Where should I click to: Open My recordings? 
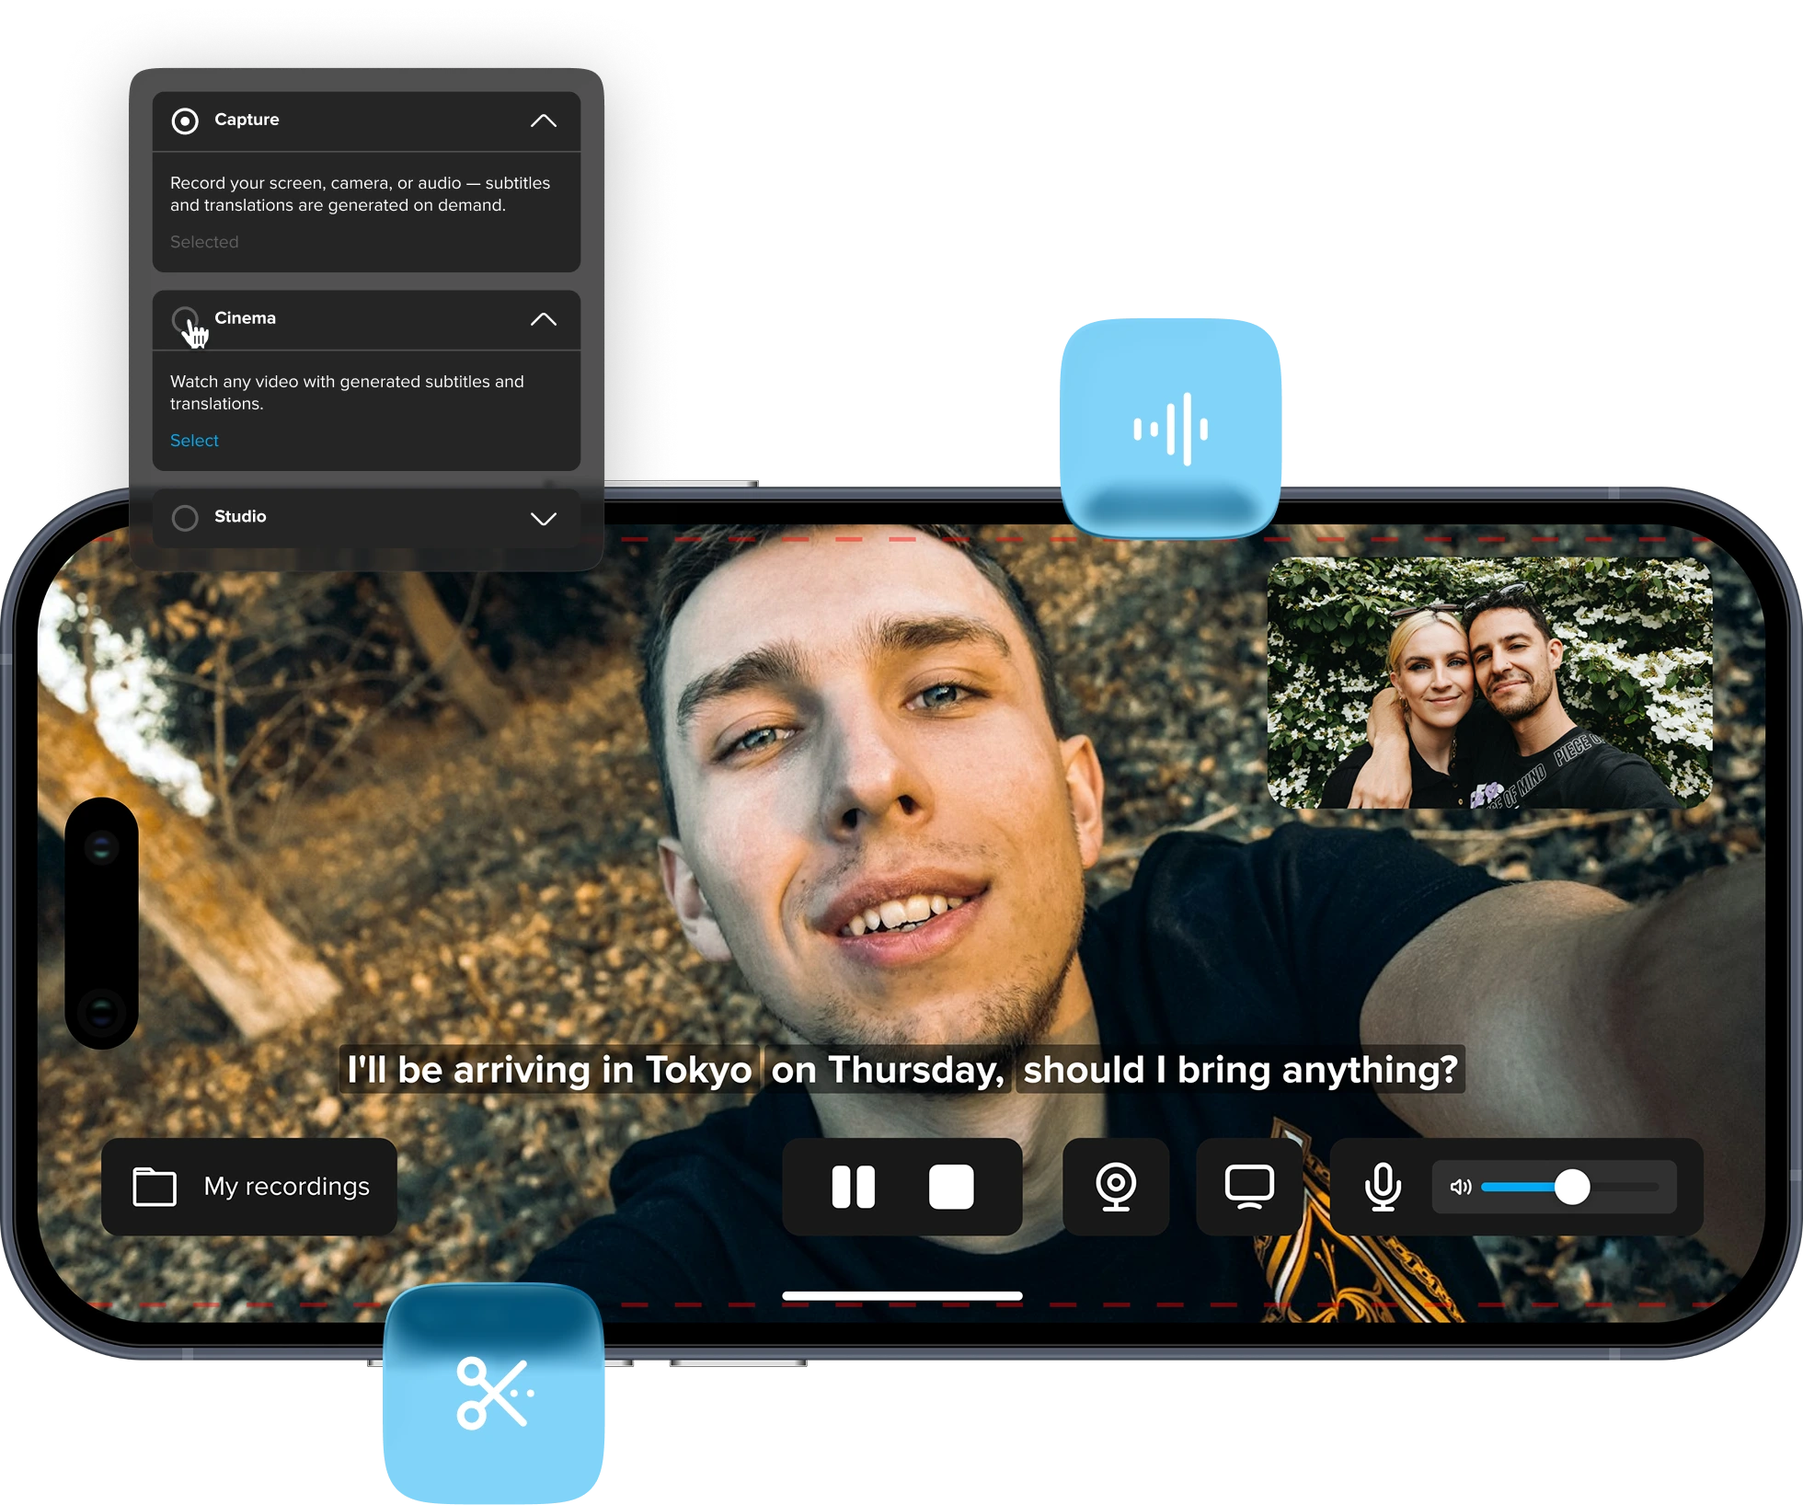pos(286,1187)
